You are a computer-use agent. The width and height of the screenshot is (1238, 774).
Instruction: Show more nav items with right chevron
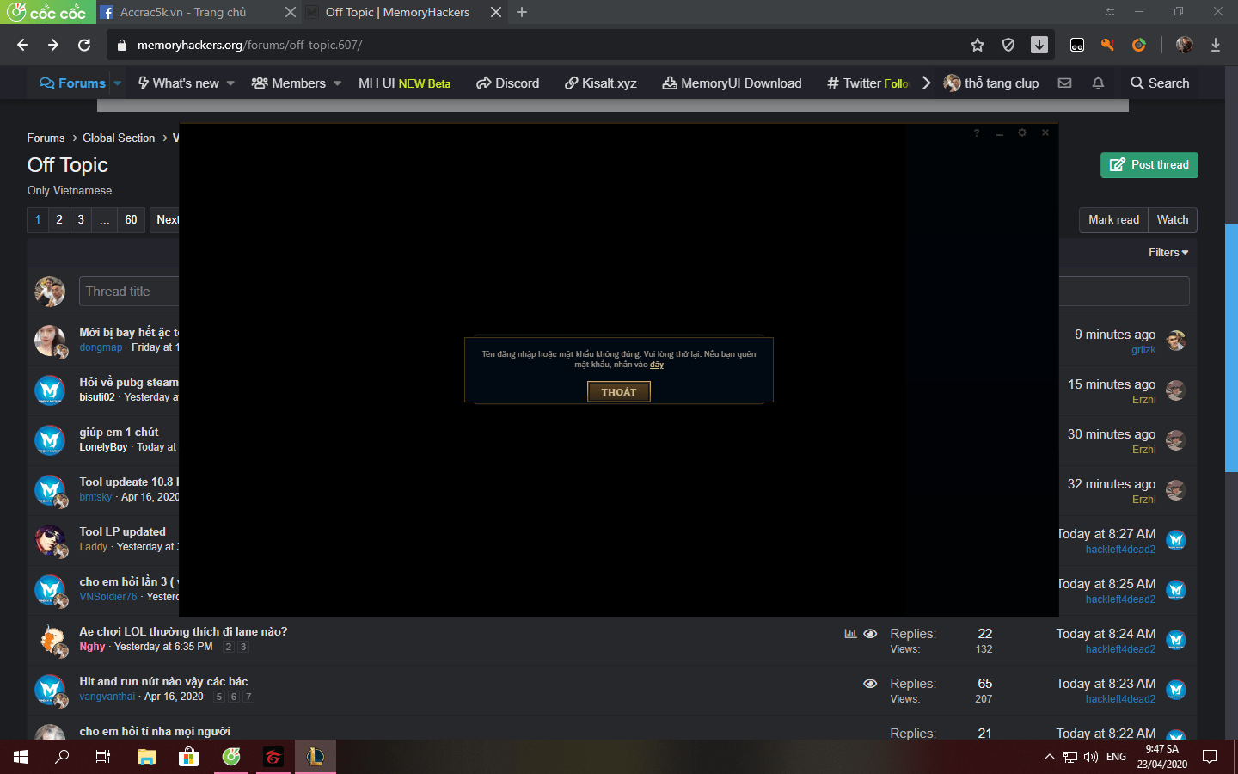click(926, 83)
